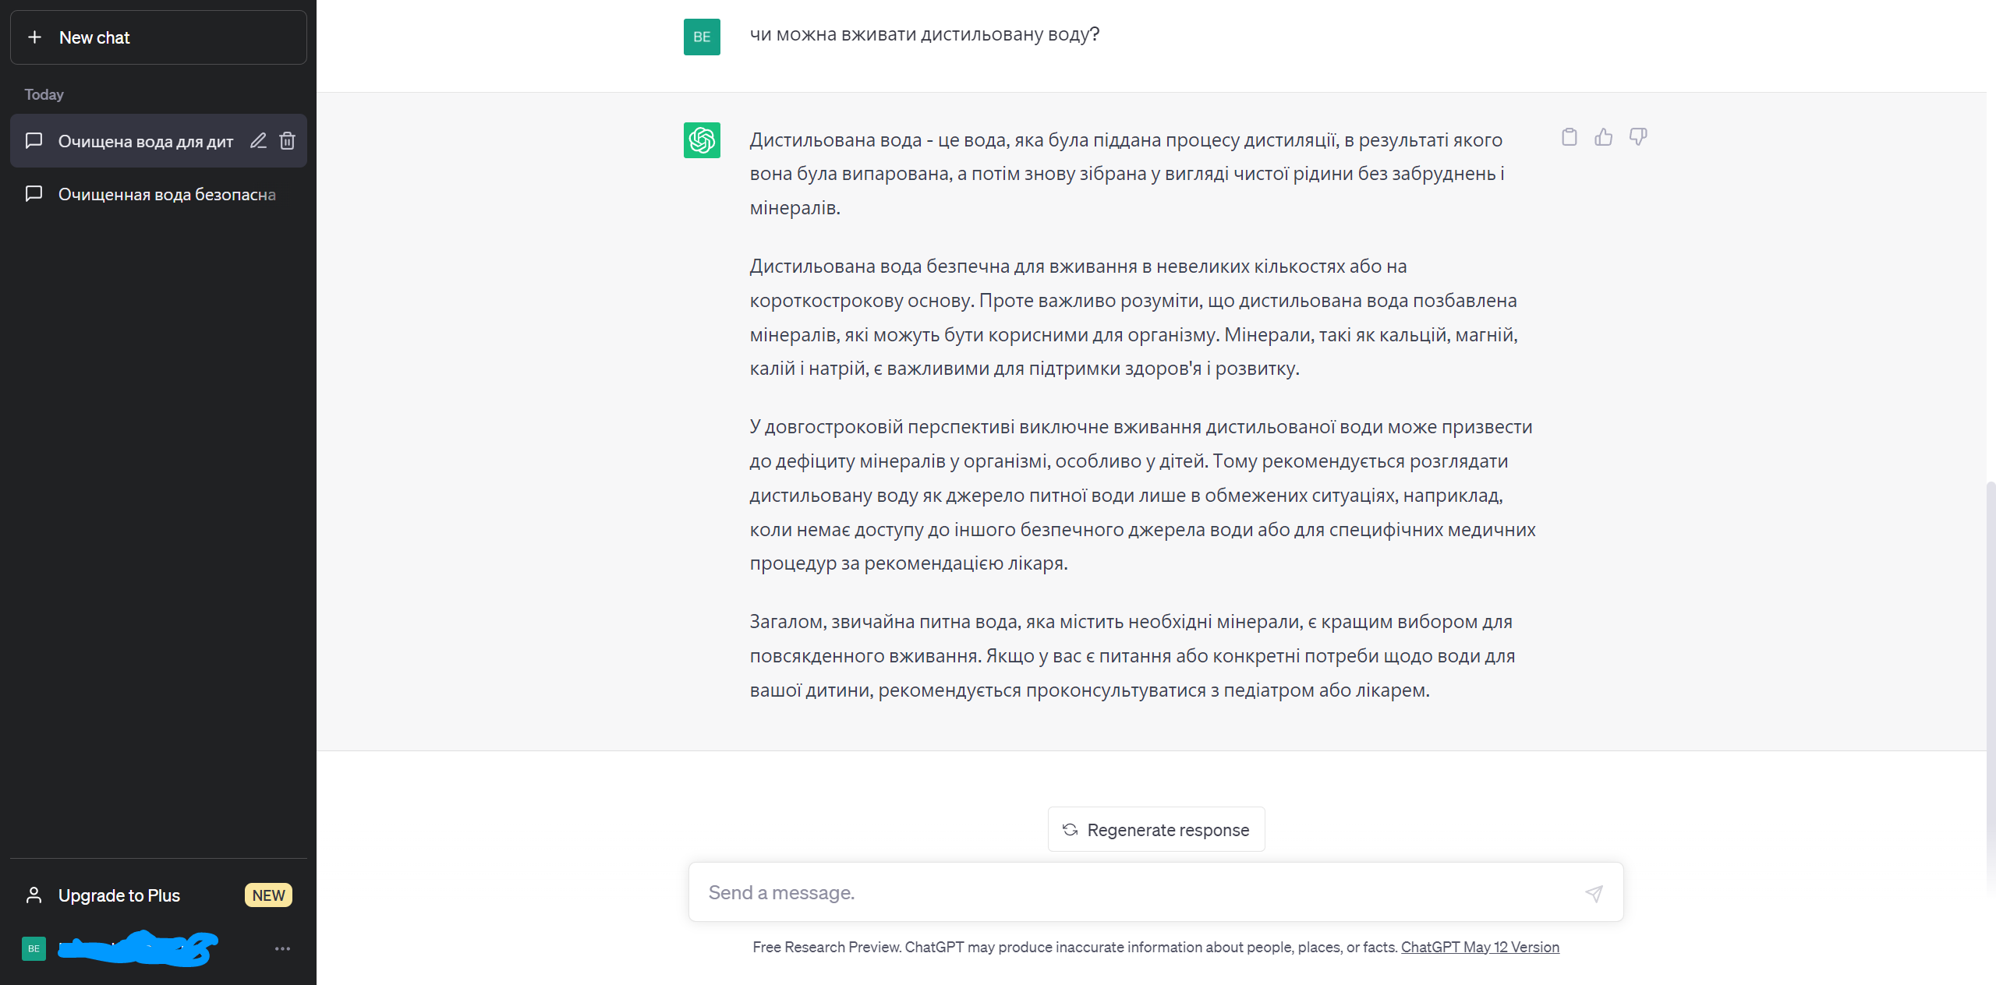Open the ChatGPT May 12 Version link
Screen dimensions: 1996x985
tap(1480, 947)
